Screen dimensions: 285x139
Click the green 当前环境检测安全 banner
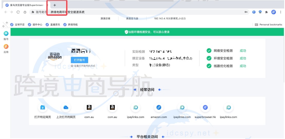tap(147, 32)
